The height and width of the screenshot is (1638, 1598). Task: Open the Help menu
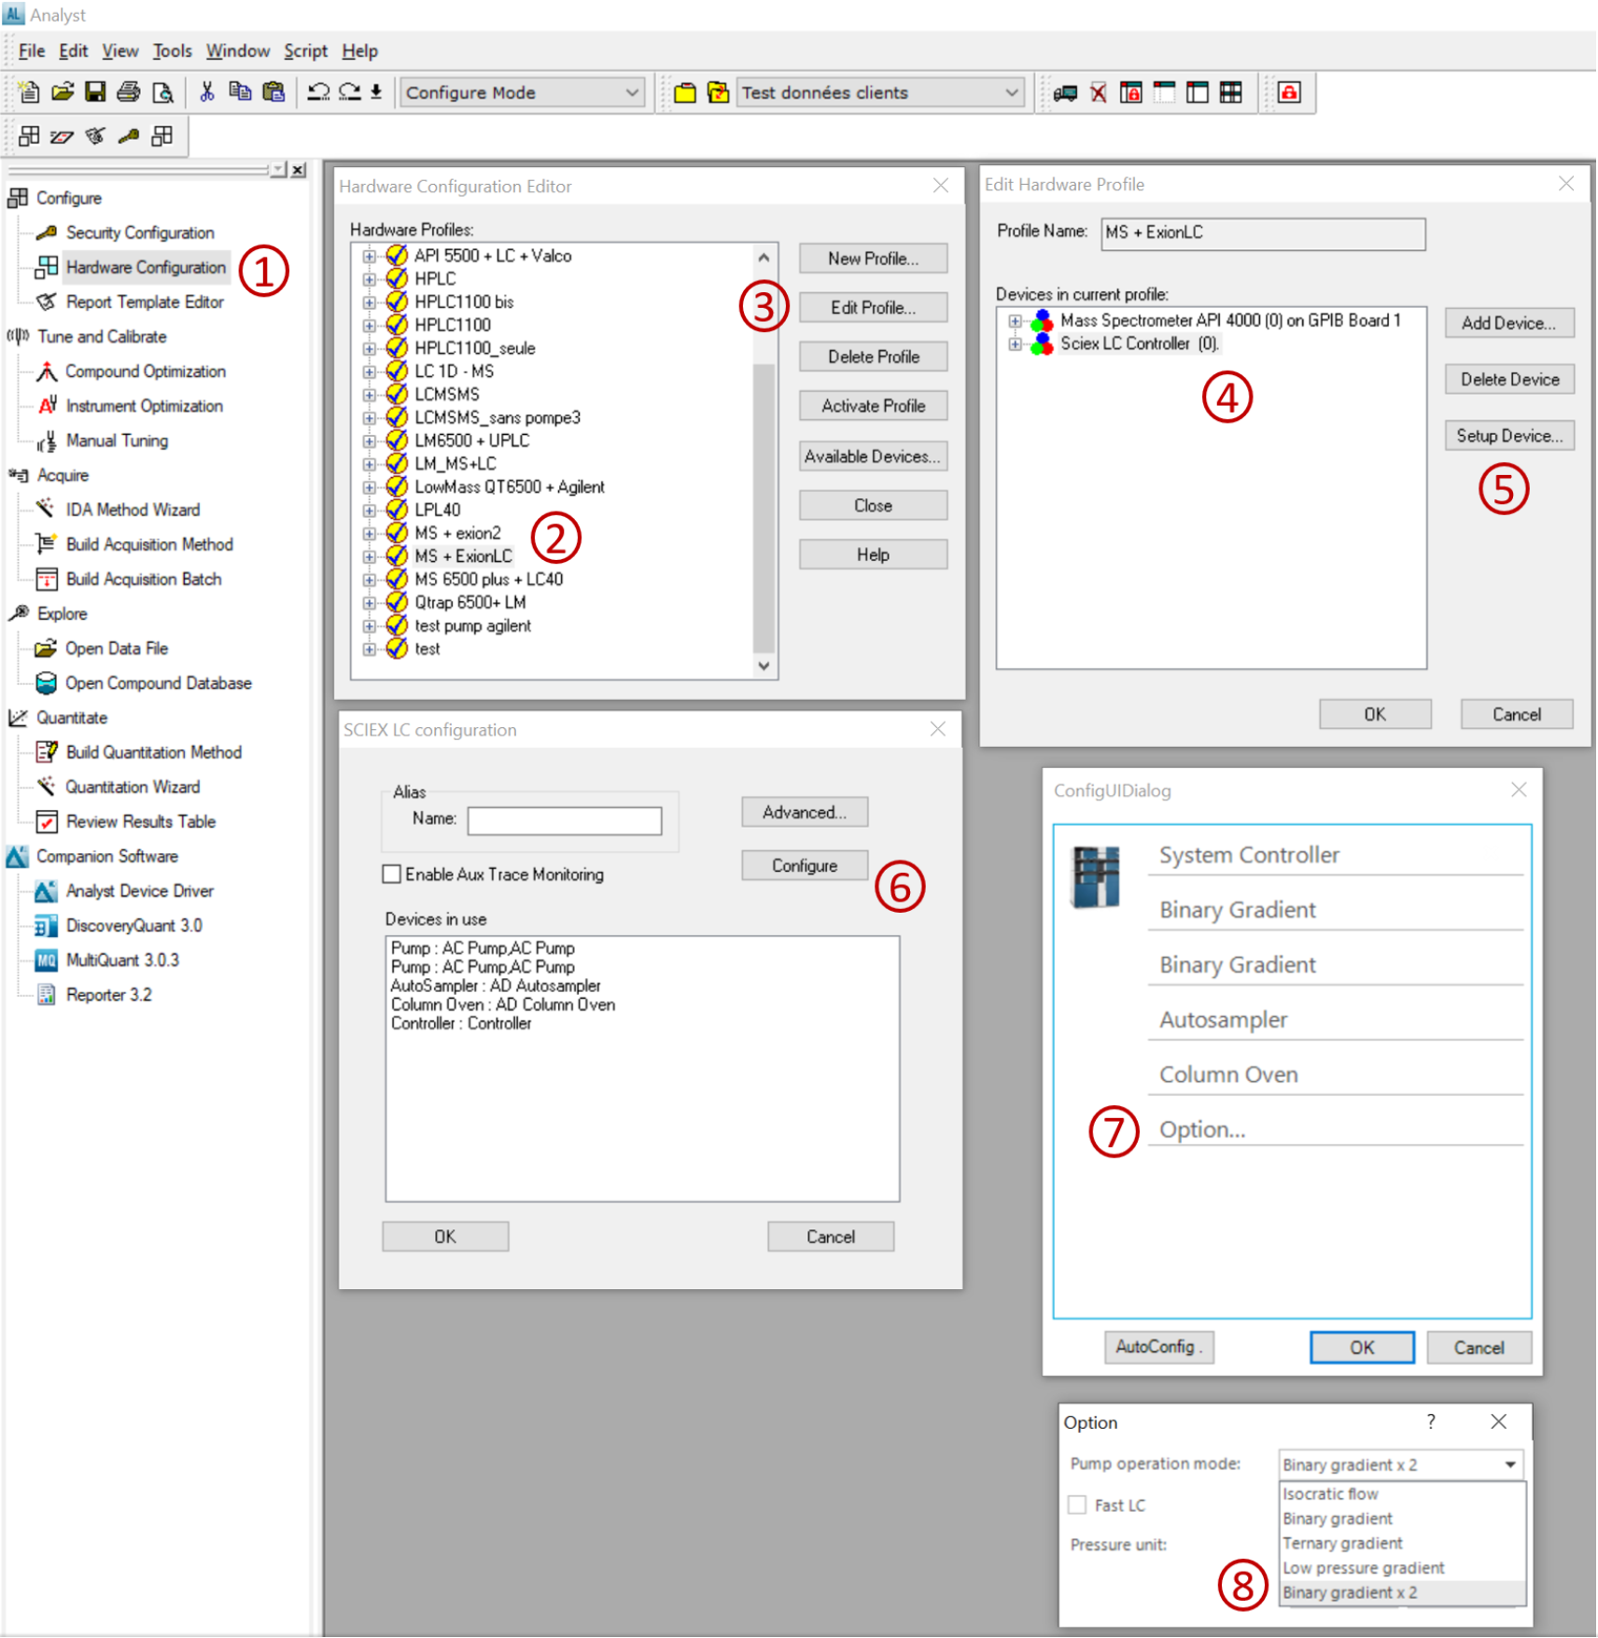(359, 50)
